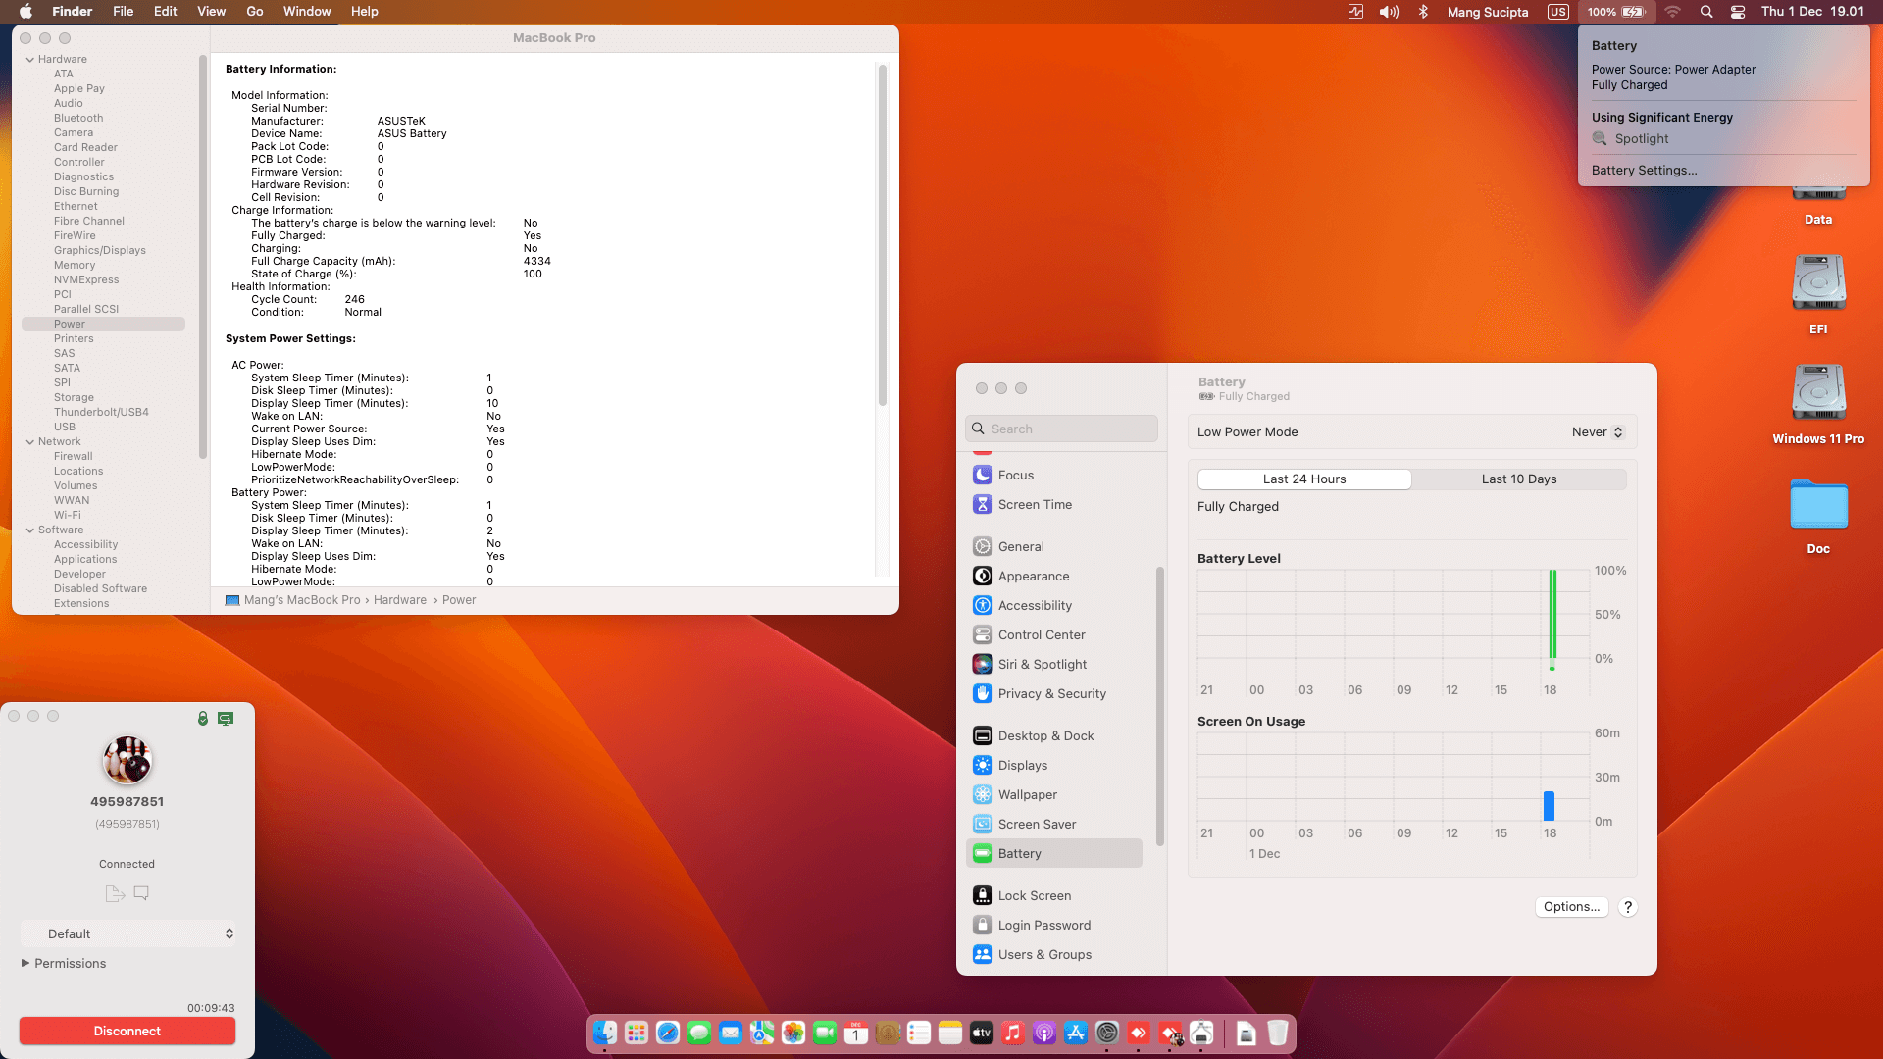Open the Apple menu
The width and height of the screenshot is (1883, 1059).
[26, 12]
